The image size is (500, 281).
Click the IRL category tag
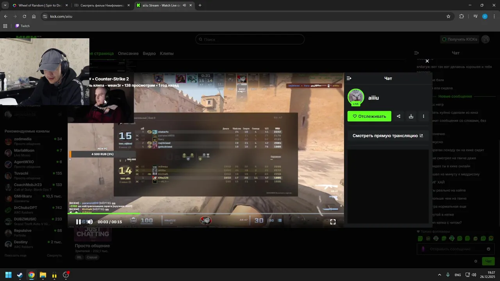[80, 257]
